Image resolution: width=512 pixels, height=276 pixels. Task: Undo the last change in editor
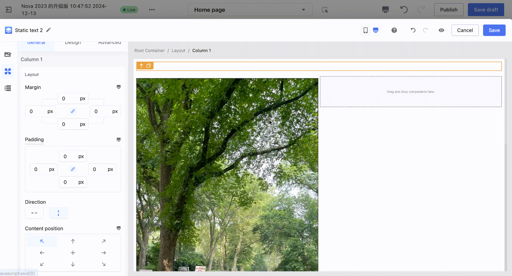[x=413, y=30]
